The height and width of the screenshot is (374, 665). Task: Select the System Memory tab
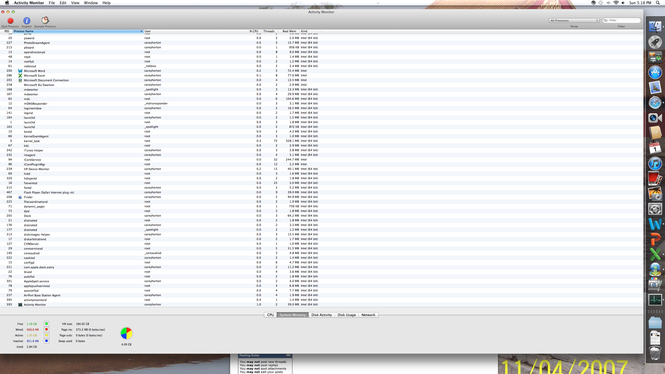[x=292, y=315]
